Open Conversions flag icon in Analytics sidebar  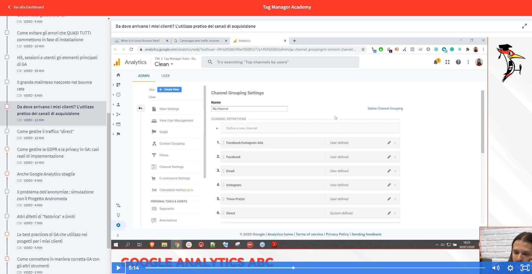point(118,134)
